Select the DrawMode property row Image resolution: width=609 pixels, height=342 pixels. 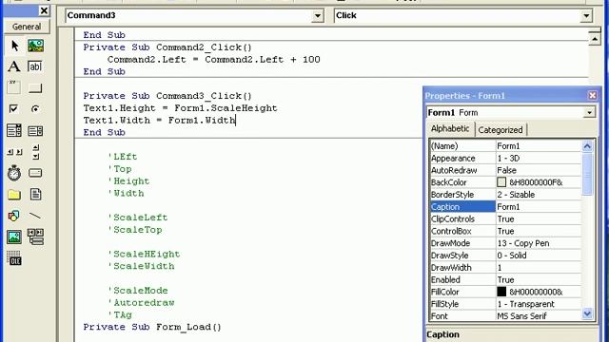pos(505,243)
